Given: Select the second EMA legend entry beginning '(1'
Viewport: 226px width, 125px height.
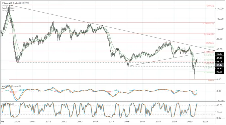Looking at the screenshot, I should point(8,8).
